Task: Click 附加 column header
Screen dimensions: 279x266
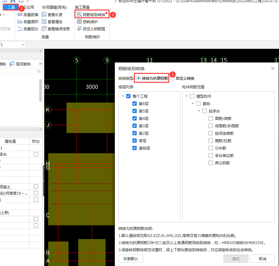Action: (36, 141)
